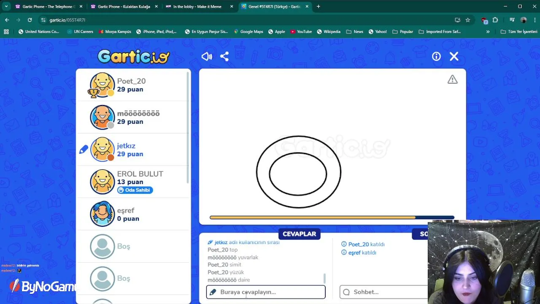This screenshot has width=540, height=304.
Task: Open Wikipedia bookmark
Action: click(329, 32)
